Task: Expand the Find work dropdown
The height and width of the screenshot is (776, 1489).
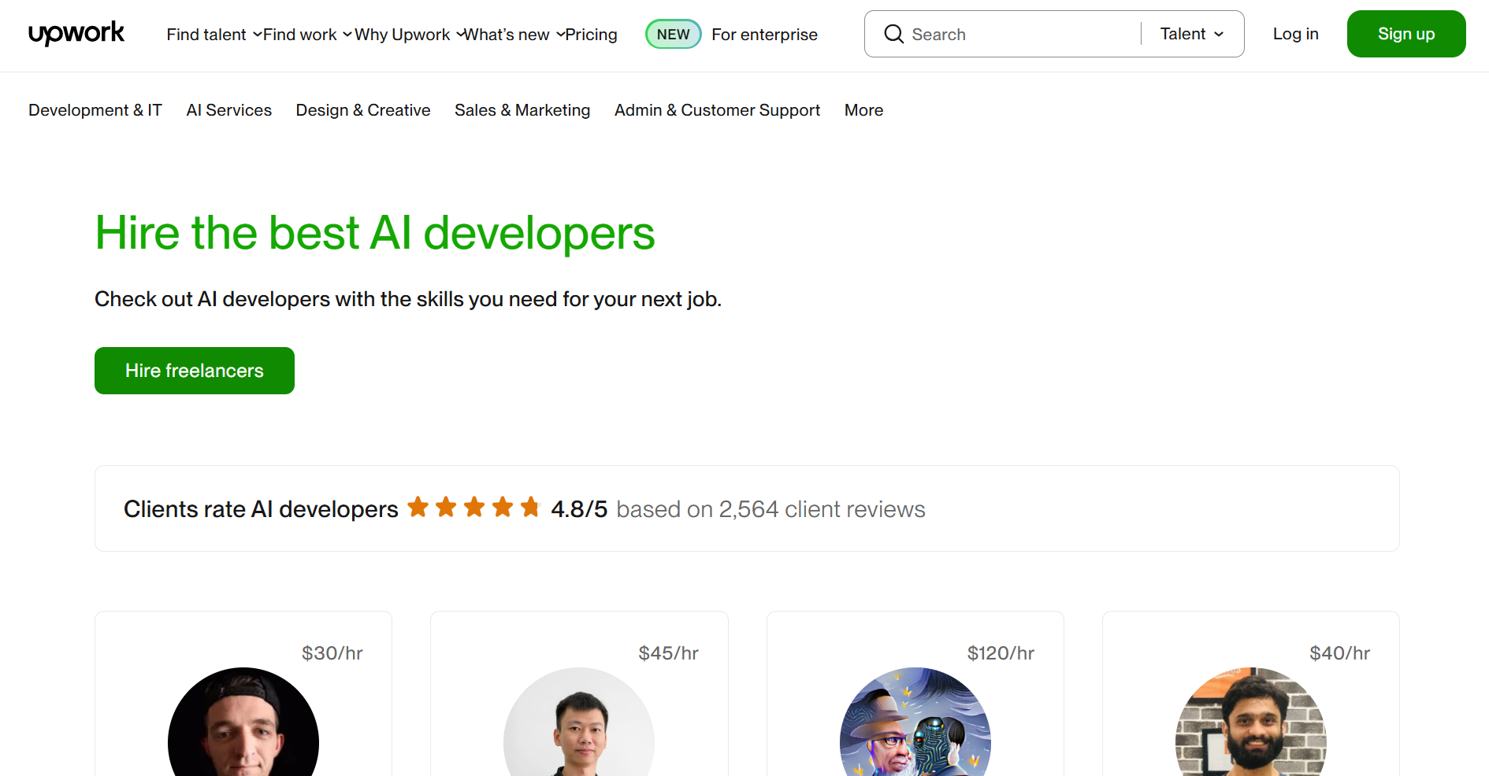Action: pos(306,35)
